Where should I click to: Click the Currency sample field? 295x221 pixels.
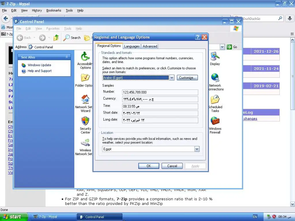pos(160,99)
